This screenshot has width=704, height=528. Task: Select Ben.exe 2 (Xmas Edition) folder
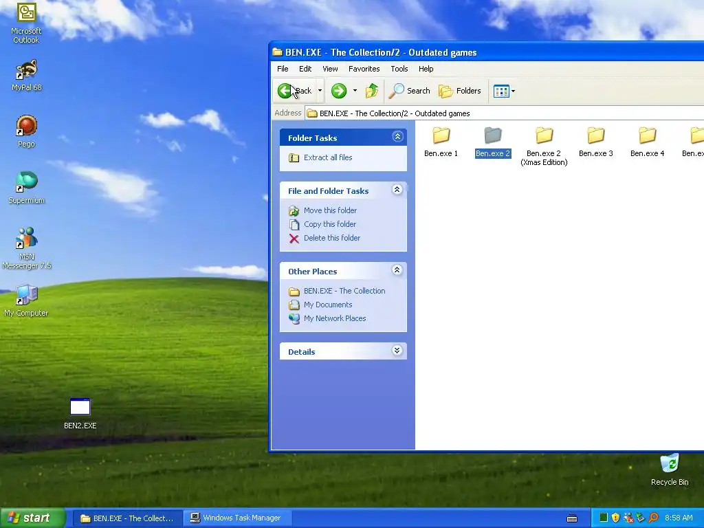coord(544,146)
